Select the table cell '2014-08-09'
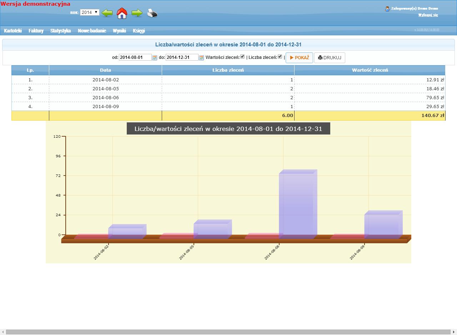This screenshot has height=335, width=457. pos(106,107)
